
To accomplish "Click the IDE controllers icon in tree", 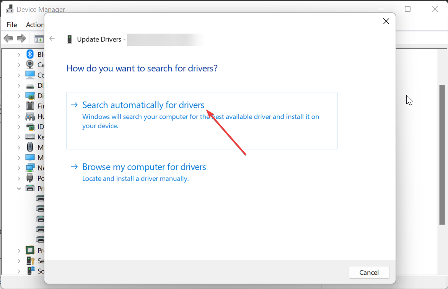I will point(30,127).
